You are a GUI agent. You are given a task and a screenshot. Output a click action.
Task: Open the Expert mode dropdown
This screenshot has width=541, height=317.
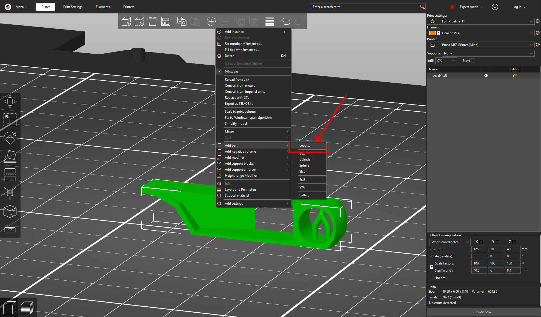(x=471, y=7)
